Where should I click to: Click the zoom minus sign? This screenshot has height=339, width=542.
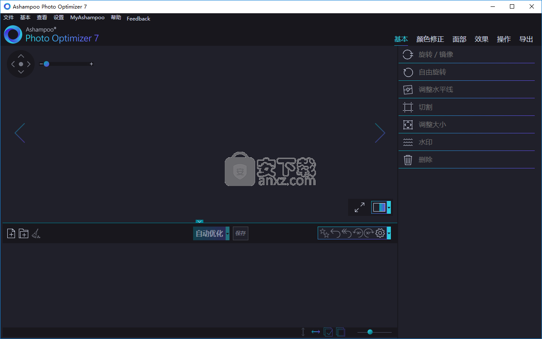[41, 64]
